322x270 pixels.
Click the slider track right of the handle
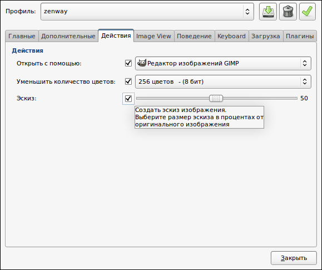tap(260, 99)
